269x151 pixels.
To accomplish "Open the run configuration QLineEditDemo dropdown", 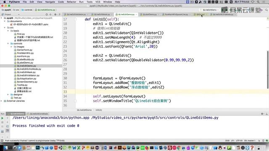I will pyautogui.click(x=210, y=10).
